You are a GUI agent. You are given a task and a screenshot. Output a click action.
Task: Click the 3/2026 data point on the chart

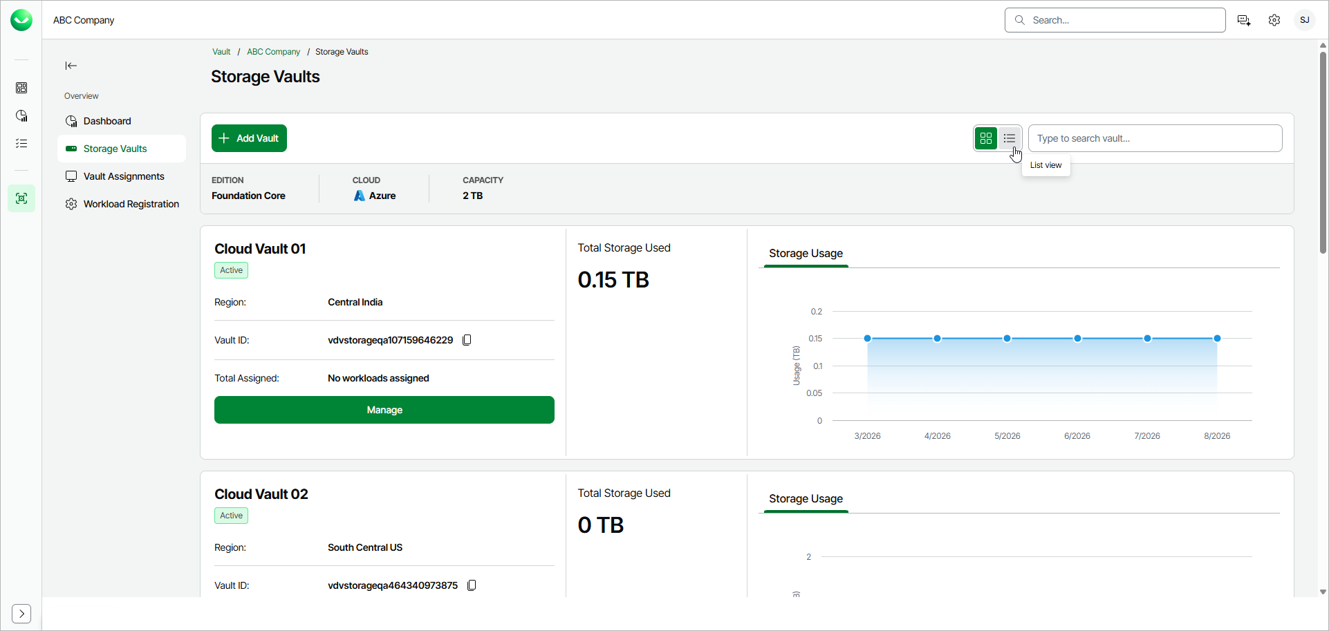click(x=867, y=339)
